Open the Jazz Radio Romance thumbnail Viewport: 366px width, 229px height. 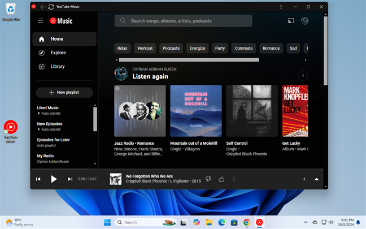(x=140, y=111)
